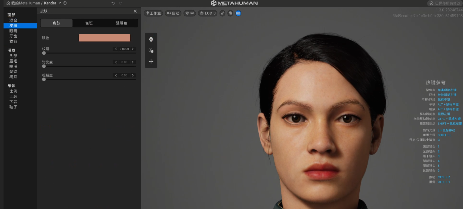
Task: Click the 面部 section header
Action: coord(11,15)
